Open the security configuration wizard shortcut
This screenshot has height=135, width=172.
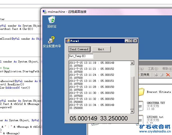click(52, 40)
